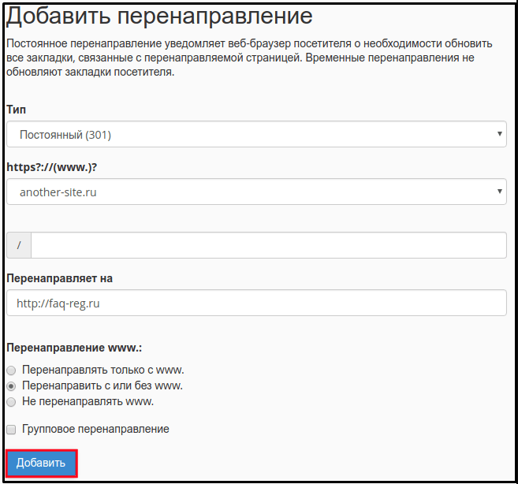
Task: Enable Групповое перенаправление checkbox
Action: pos(11,430)
